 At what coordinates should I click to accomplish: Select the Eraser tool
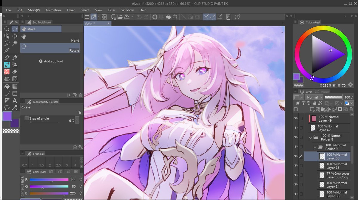pyautogui.click(x=15, y=72)
